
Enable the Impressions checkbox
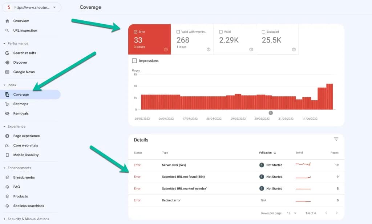[x=134, y=61]
